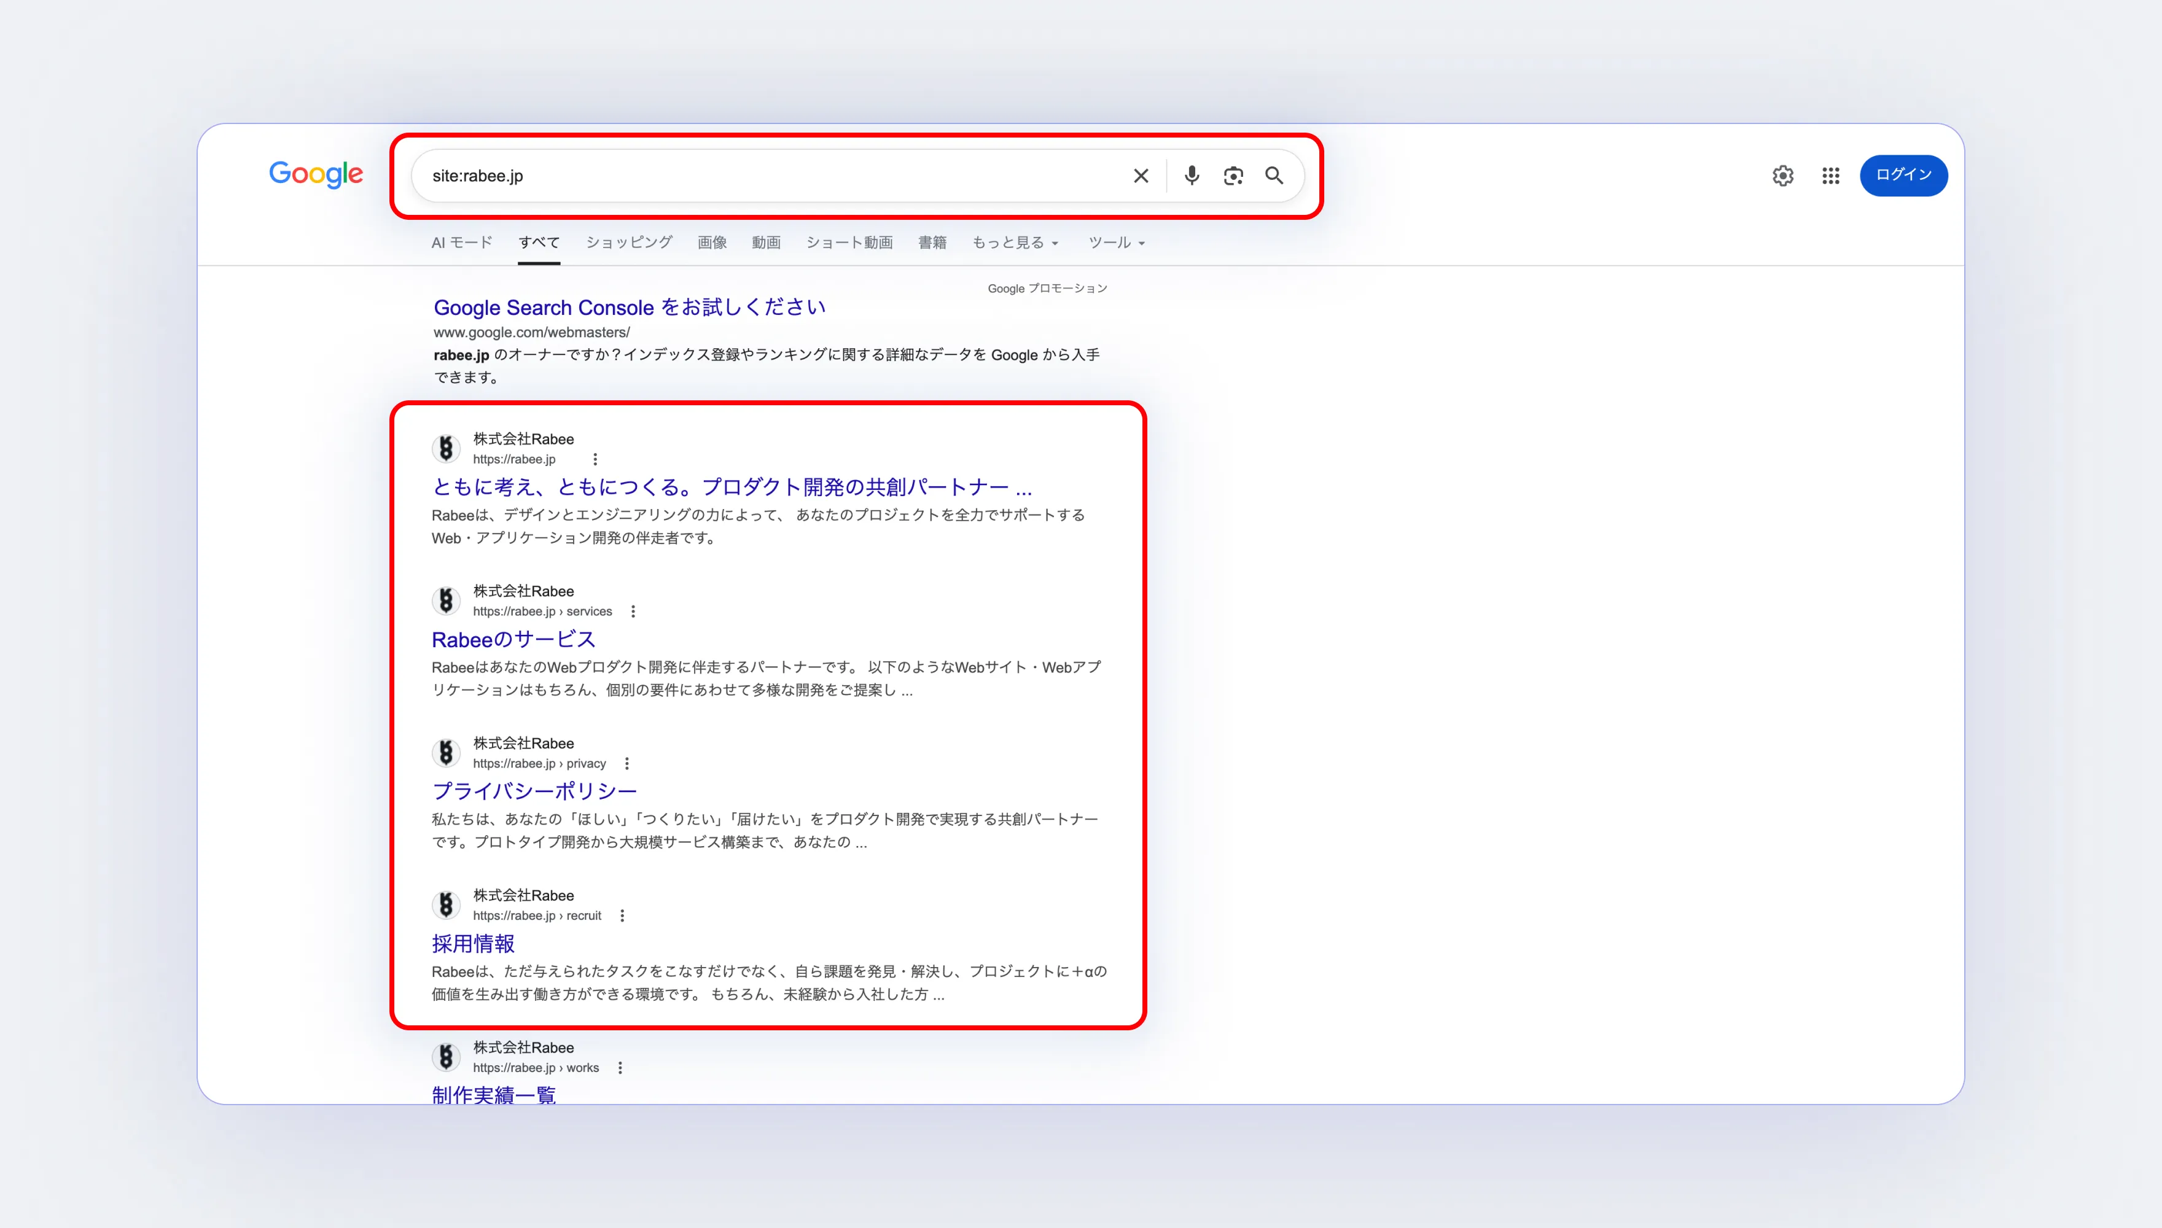Screen dimensions: 2162x1228
Task: Open more options for the works result
Action: pyautogui.click(x=620, y=1068)
